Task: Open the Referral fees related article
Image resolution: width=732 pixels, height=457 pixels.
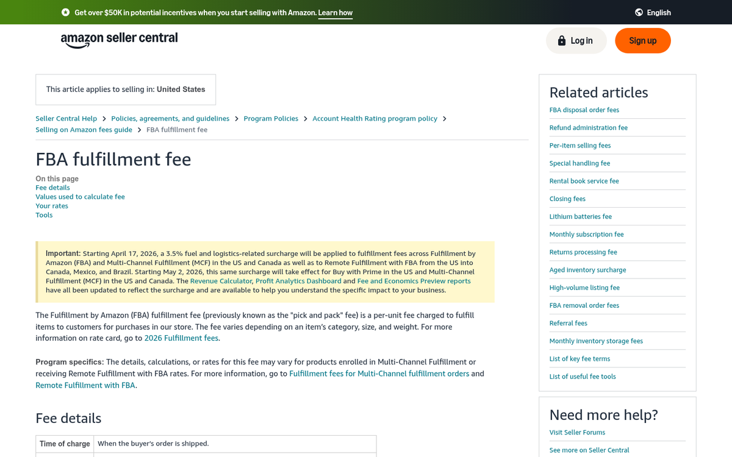Action: [x=568, y=323]
